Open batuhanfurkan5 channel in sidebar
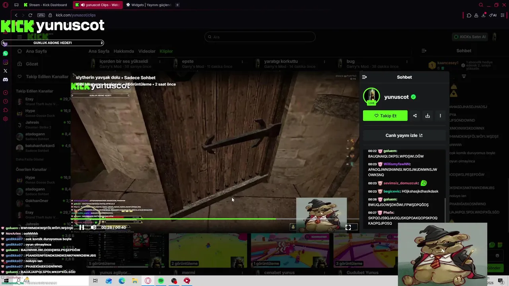 click(43, 148)
